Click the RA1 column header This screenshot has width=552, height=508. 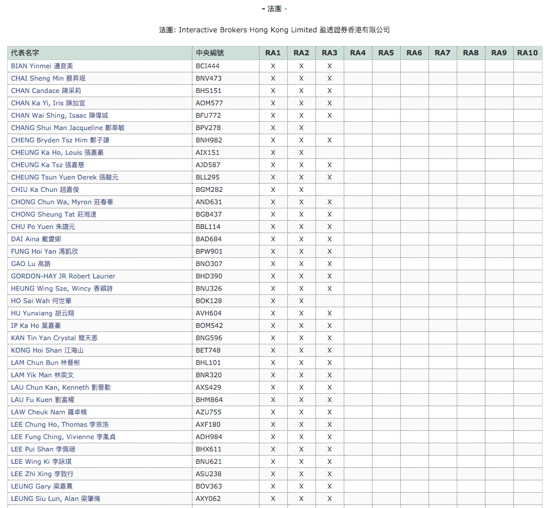273,53
